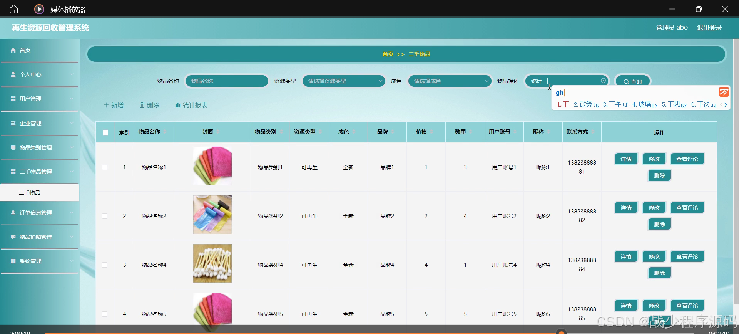Show next IME candidates page arrow
Viewport: 739px width, 334px height.
(x=726, y=105)
